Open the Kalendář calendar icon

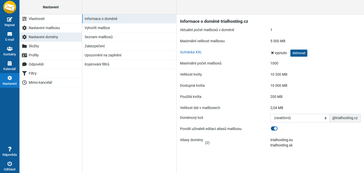(x=10, y=63)
